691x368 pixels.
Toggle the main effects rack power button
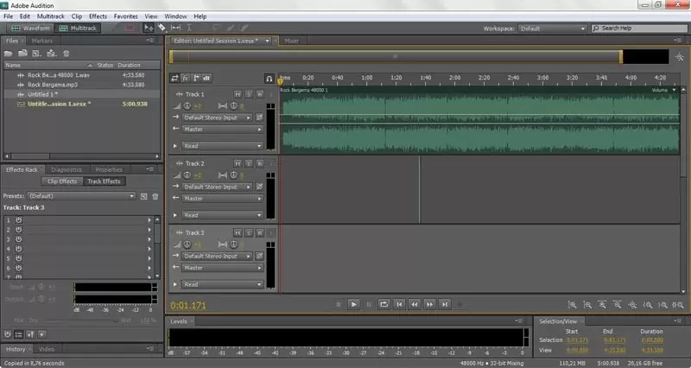pos(8,334)
